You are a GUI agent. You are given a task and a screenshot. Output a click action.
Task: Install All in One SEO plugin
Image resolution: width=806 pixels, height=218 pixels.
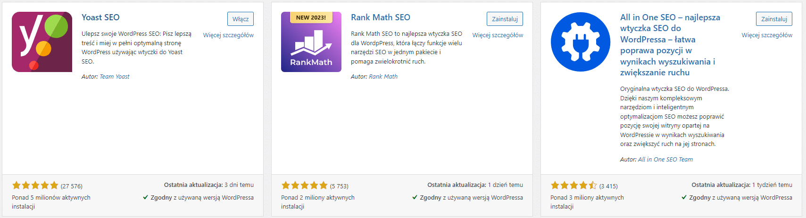click(774, 19)
